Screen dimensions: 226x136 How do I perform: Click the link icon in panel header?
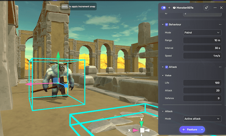(x=206, y=7)
